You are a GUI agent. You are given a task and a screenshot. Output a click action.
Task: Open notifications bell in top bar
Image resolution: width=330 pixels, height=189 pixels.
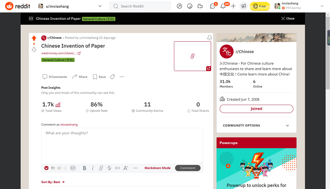click(223, 6)
